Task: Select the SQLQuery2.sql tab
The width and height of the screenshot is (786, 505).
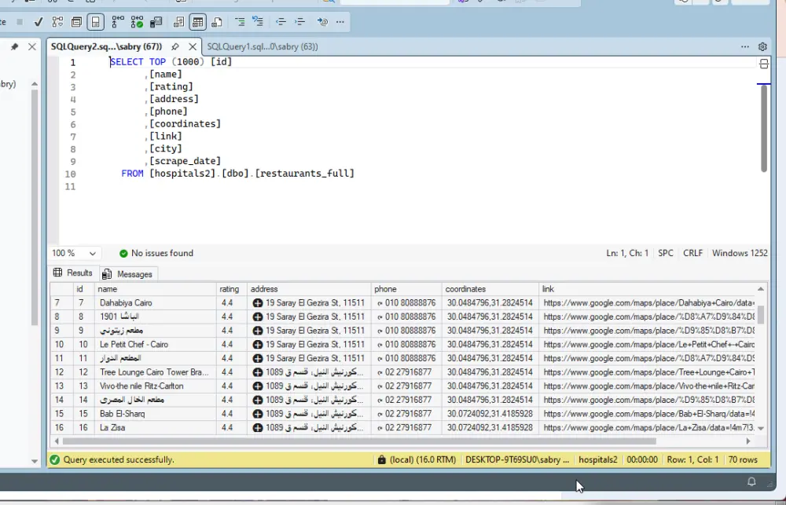Action: [106, 46]
